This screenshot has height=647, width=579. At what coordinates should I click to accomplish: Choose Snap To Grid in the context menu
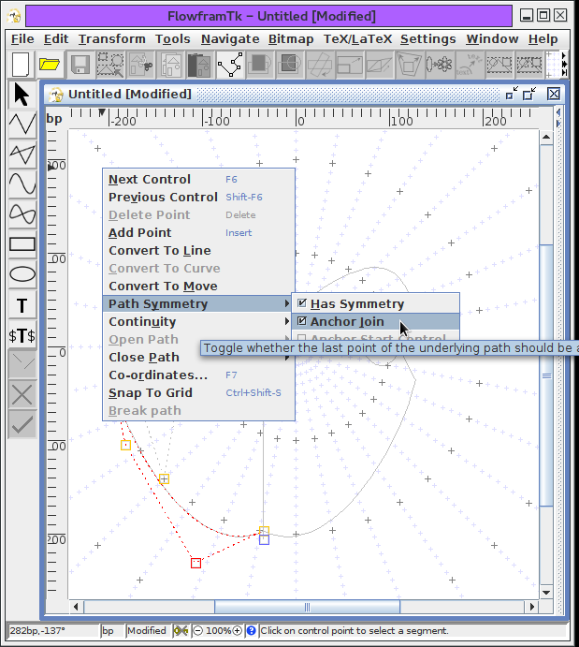coord(199,392)
